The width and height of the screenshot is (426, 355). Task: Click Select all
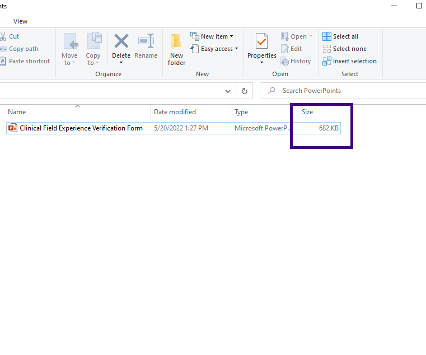click(x=340, y=36)
